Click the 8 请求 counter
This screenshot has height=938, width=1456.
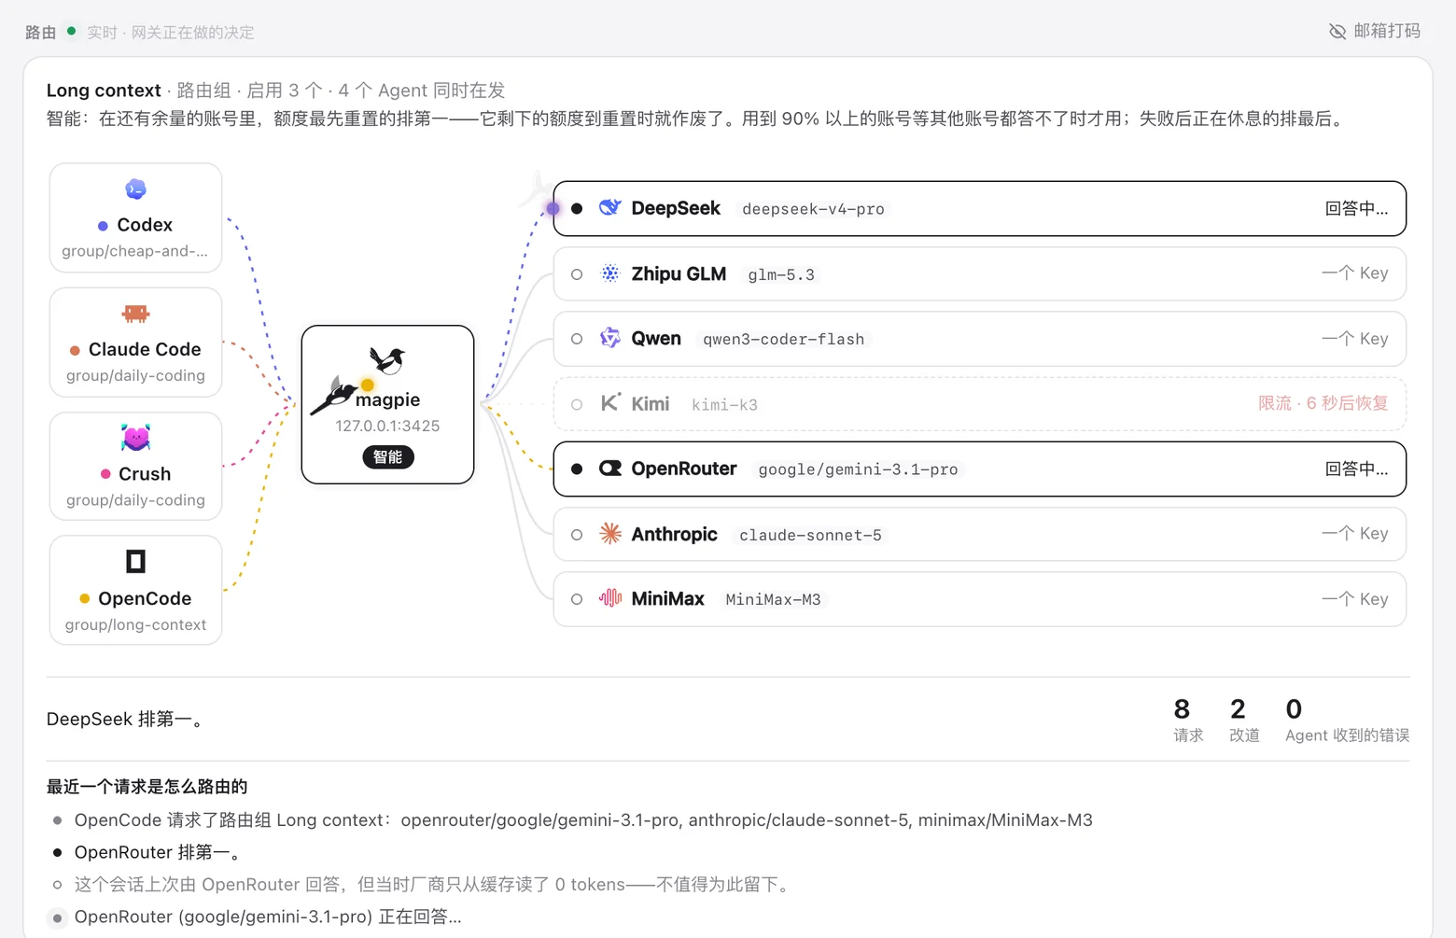[1187, 720]
